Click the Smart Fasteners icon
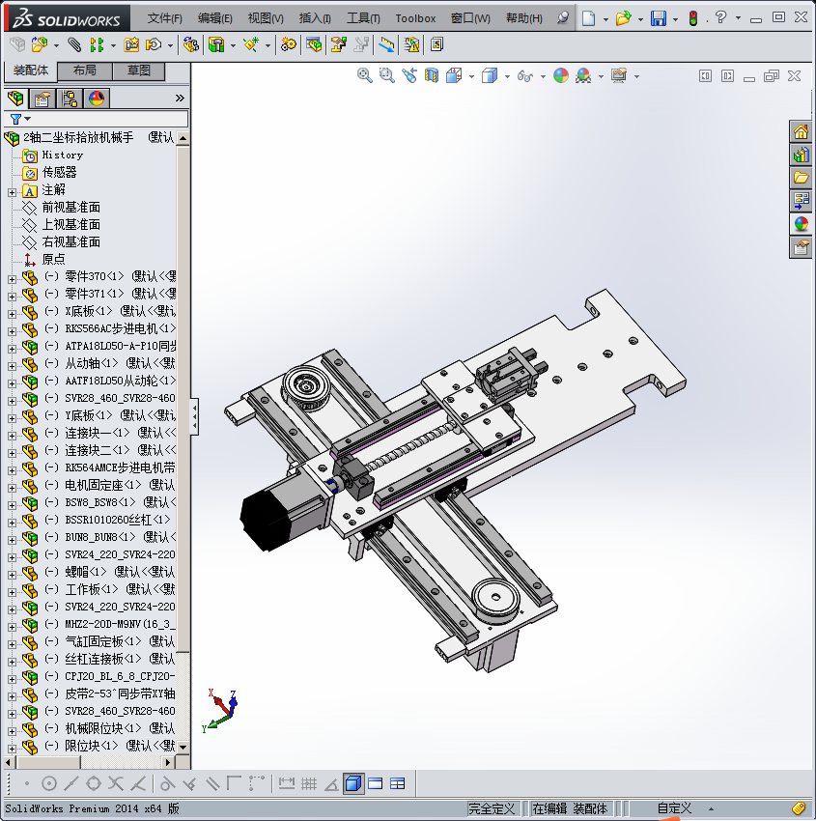Viewport: 816px width, 821px height. pos(131,45)
